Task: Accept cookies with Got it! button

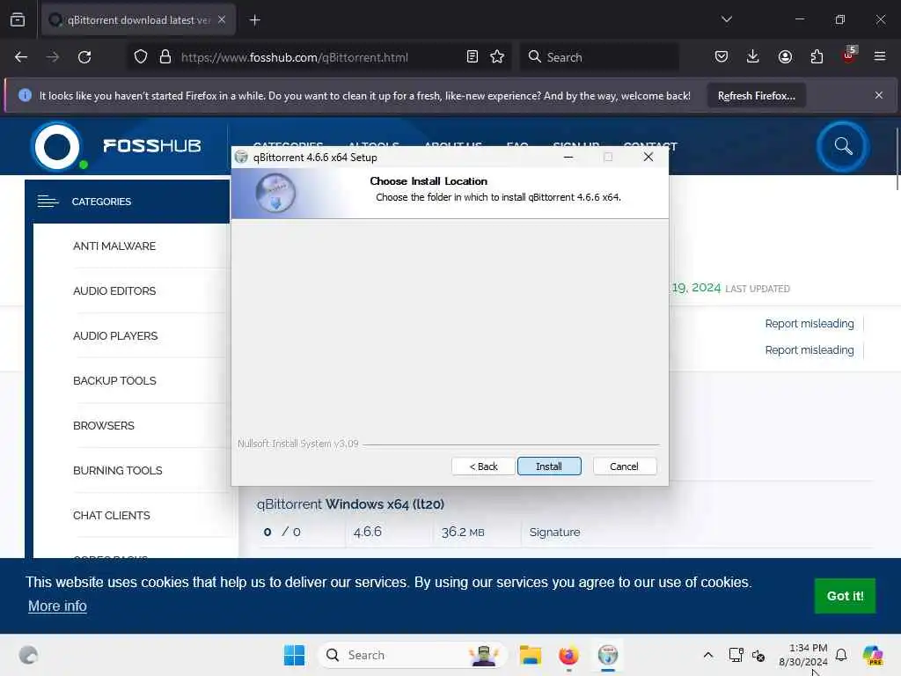Action: click(x=845, y=596)
